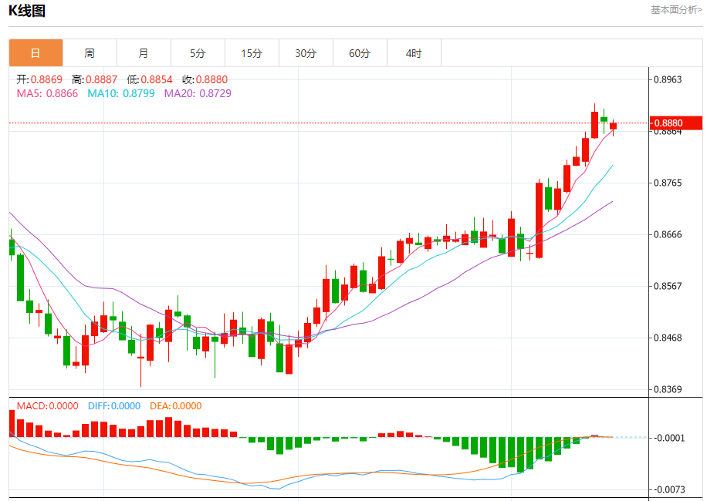Click the K线图 heading
The image size is (707, 501).
click(27, 11)
